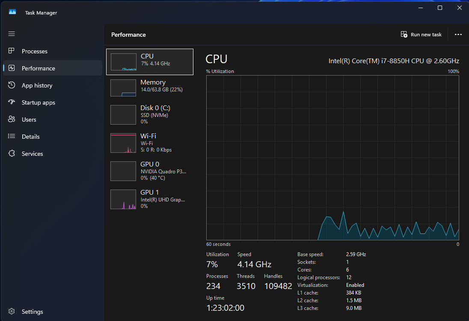
Task: Click the Cores value 6
Action: 347,270
